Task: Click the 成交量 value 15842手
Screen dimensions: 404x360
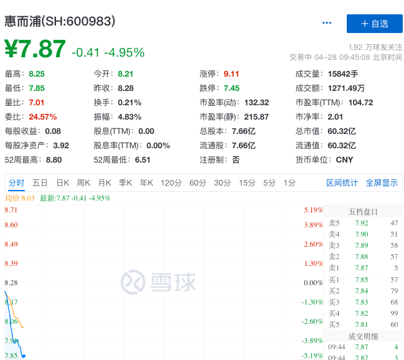Action: coord(343,74)
